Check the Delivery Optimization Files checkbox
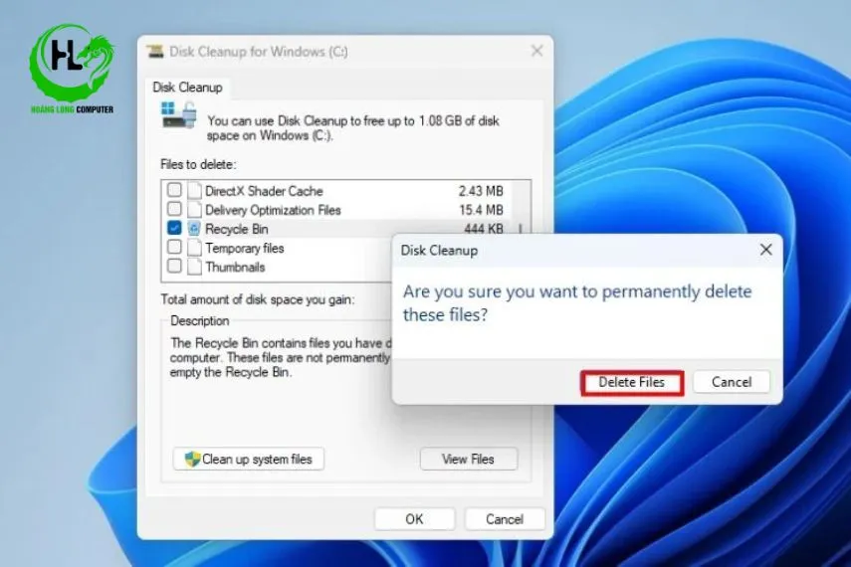This screenshot has width=851, height=567. click(x=174, y=210)
